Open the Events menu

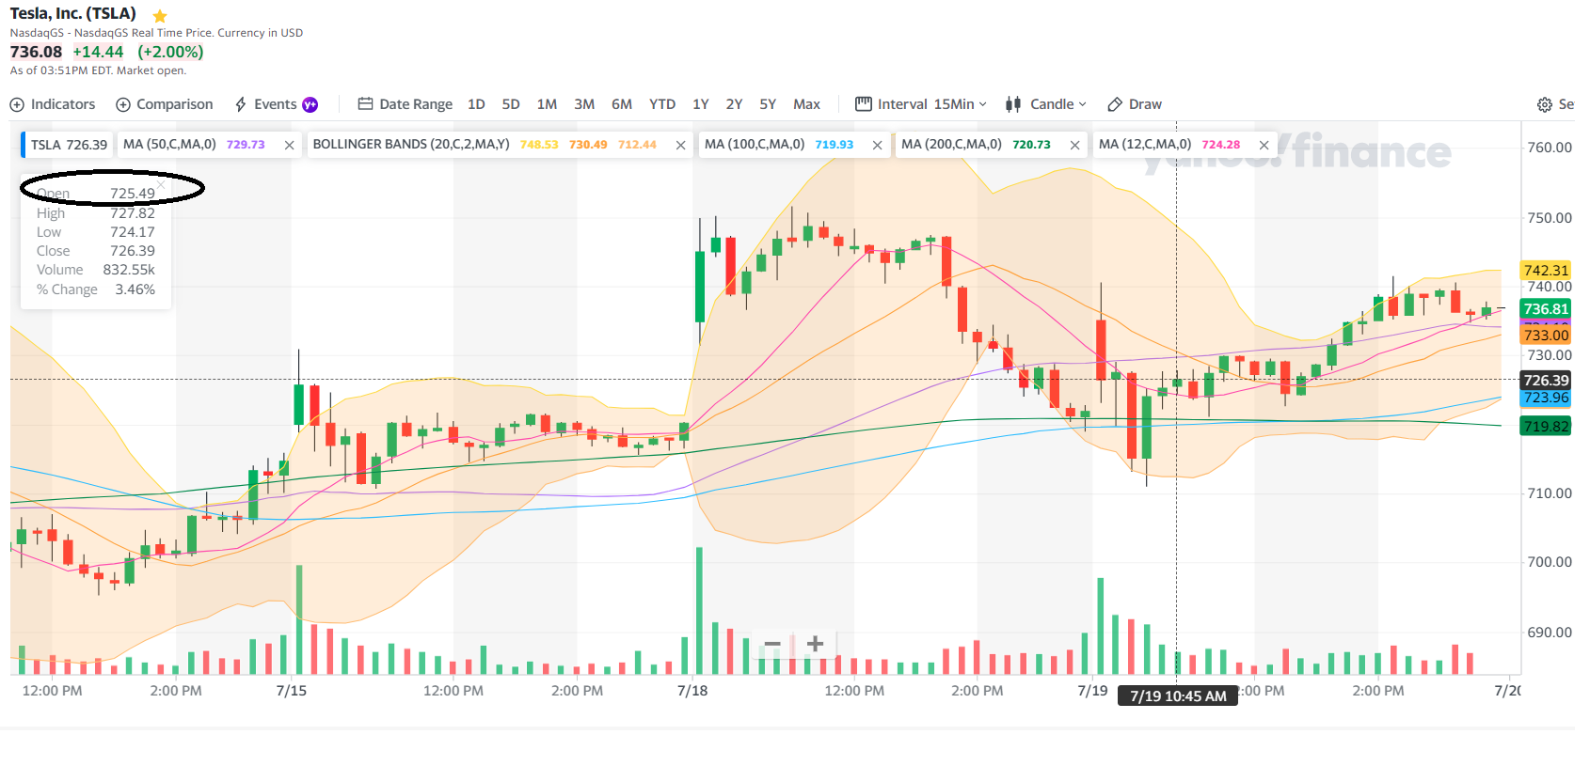click(275, 104)
